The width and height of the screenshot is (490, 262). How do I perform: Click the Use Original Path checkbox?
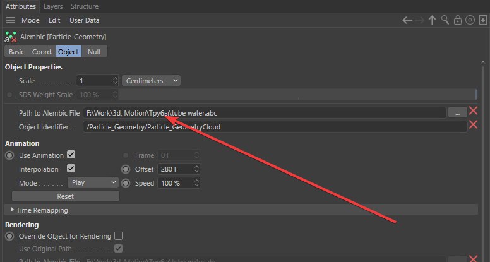coord(119,249)
